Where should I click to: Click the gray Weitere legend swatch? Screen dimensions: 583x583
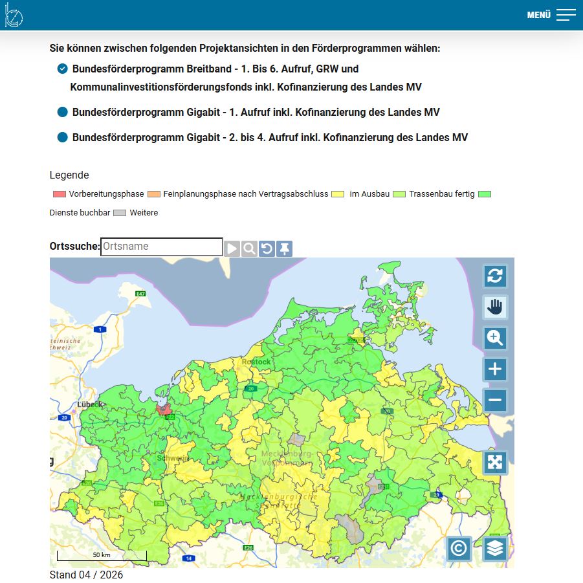pyautogui.click(x=120, y=213)
